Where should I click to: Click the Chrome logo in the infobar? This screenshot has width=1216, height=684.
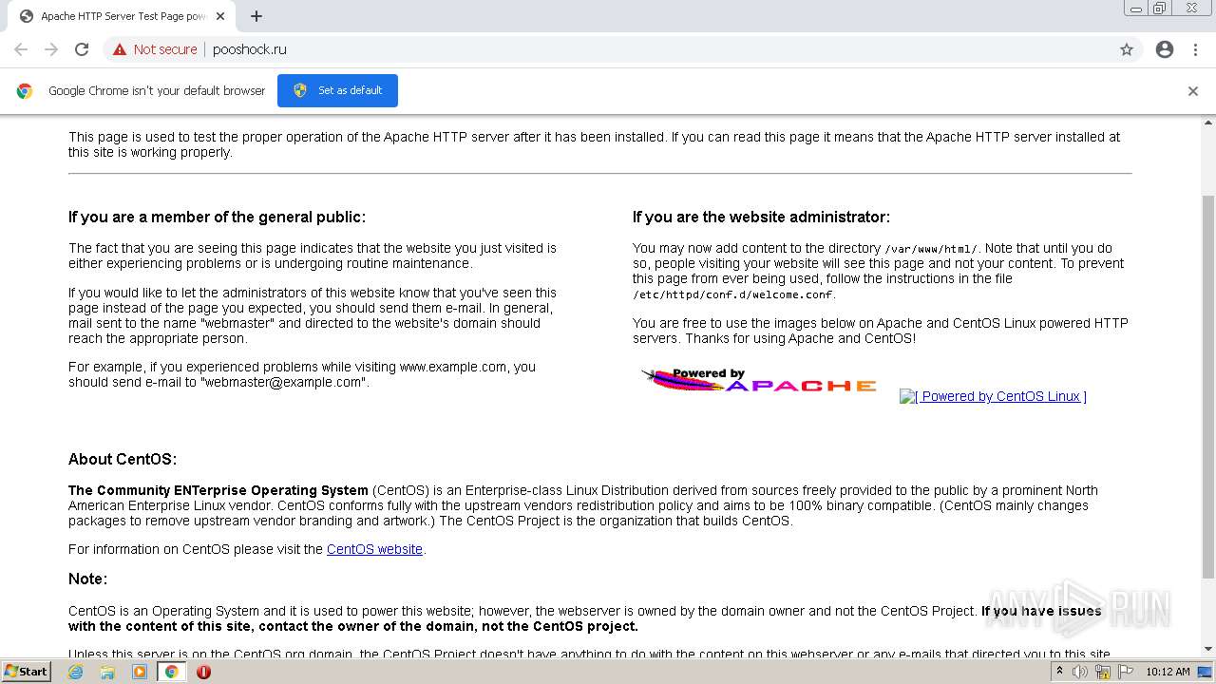[x=25, y=91]
